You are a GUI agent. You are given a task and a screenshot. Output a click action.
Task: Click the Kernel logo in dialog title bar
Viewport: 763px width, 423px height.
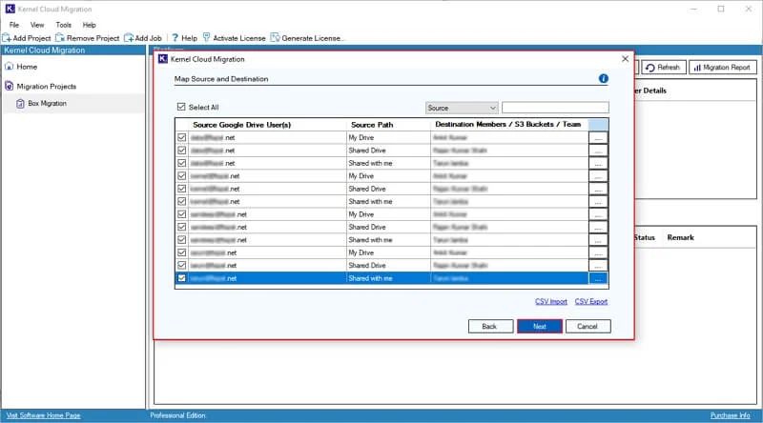[163, 59]
